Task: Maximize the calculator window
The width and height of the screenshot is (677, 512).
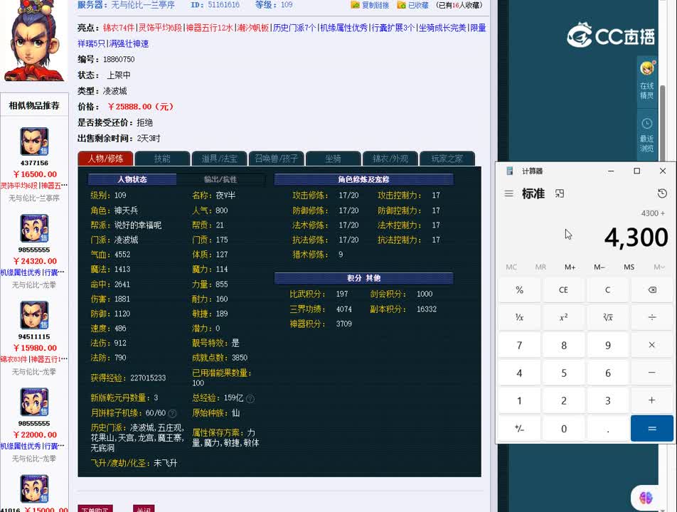Action: (x=636, y=171)
